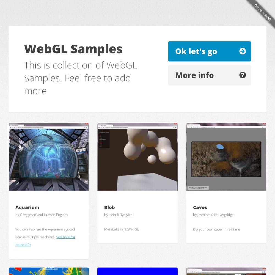Click the arrow icon on Ok let's go
Viewport: 275px width, 275px height.
(242, 51)
